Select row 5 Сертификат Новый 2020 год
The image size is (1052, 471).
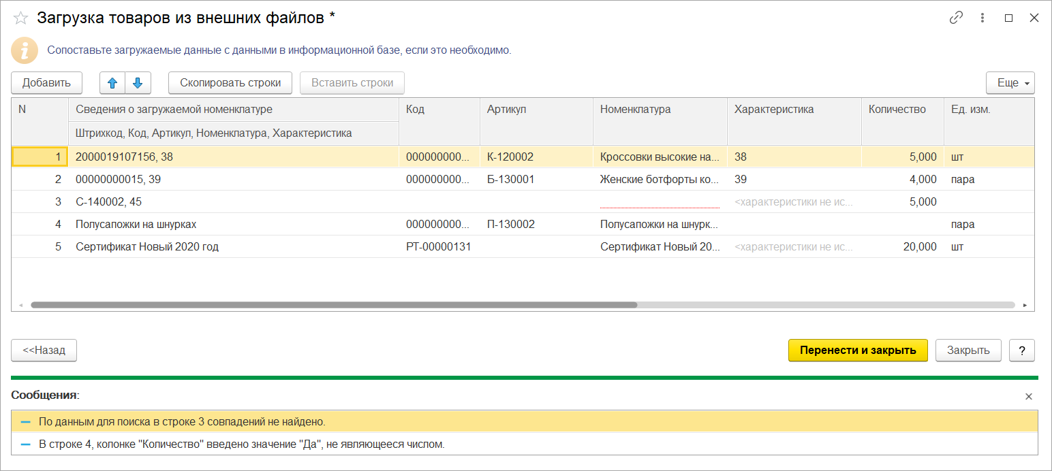(x=147, y=247)
